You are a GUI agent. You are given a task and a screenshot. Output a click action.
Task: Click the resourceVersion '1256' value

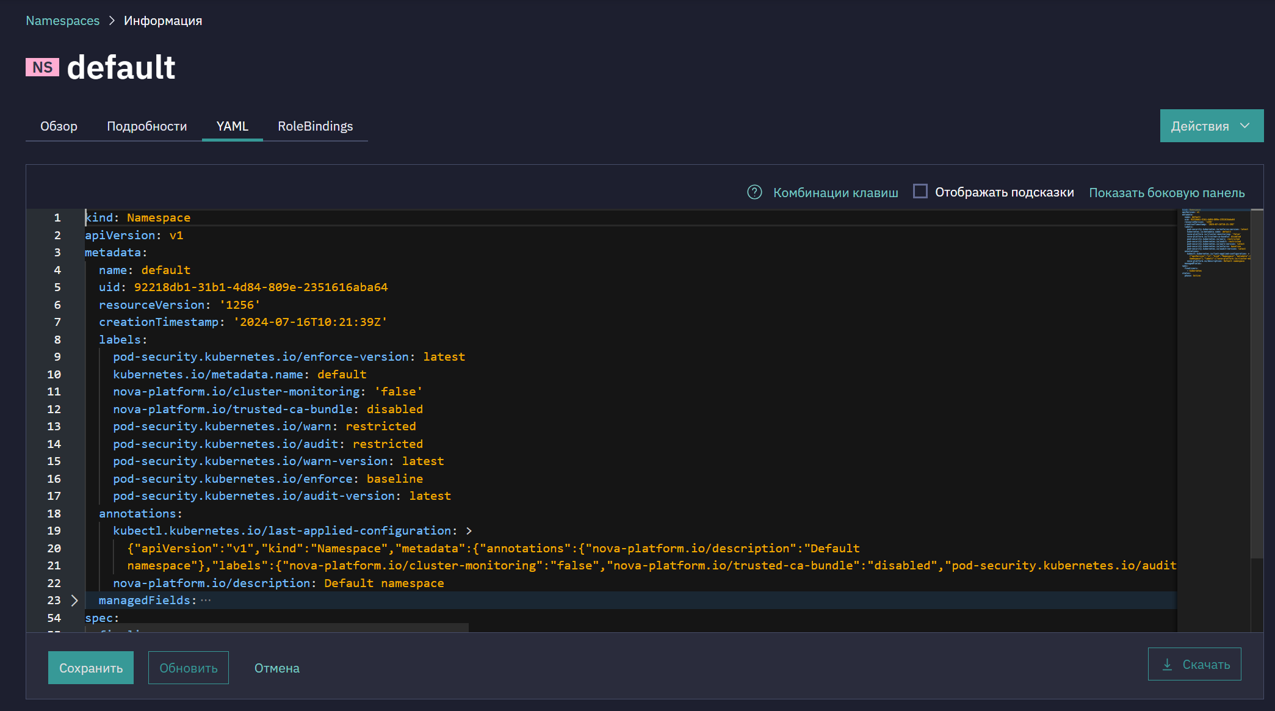pos(240,305)
